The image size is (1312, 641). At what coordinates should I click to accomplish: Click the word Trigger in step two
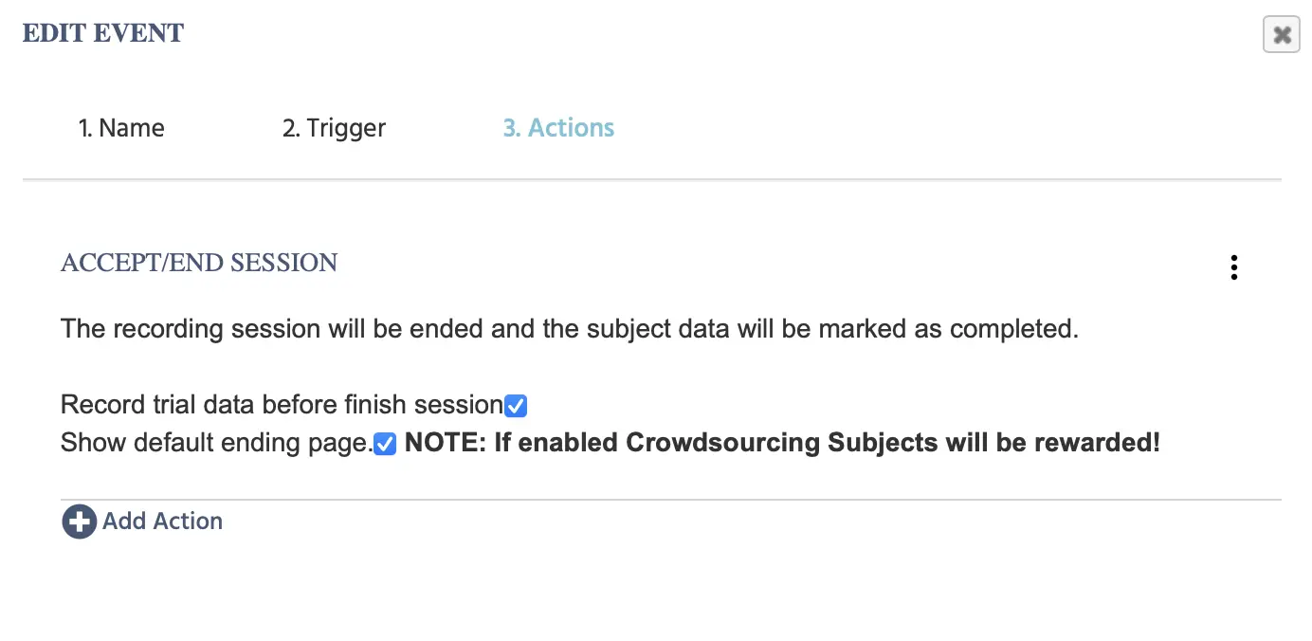[x=346, y=128]
